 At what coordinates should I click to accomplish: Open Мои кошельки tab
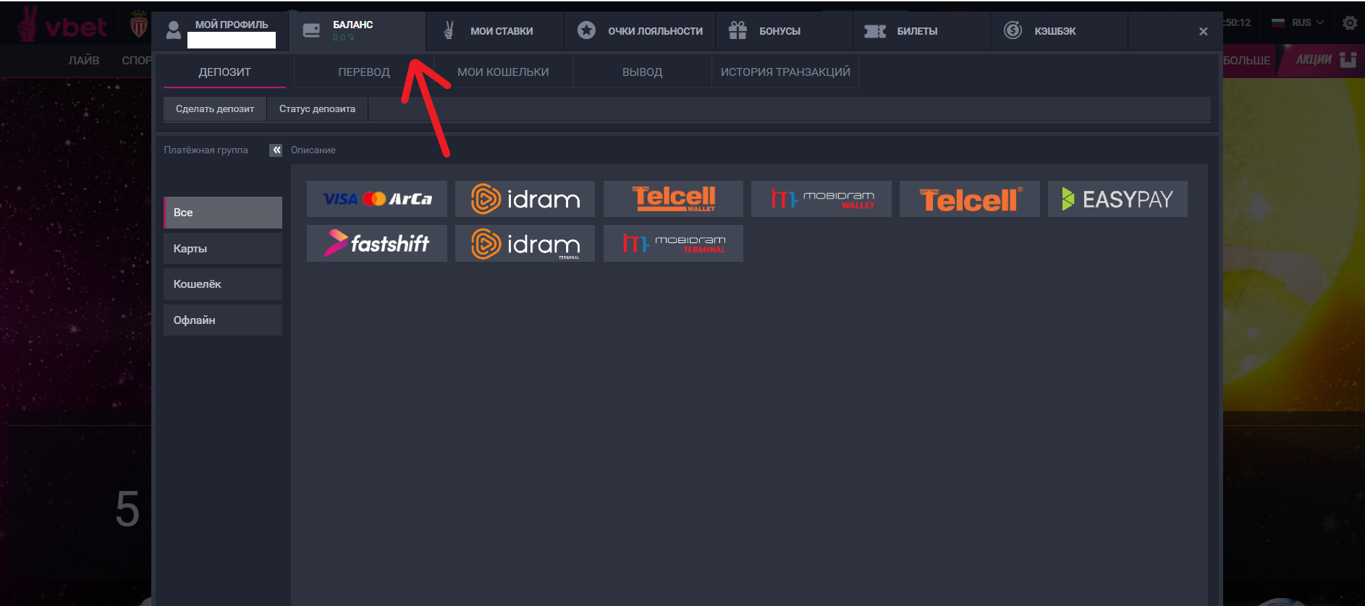503,72
